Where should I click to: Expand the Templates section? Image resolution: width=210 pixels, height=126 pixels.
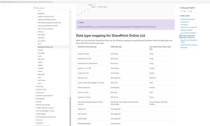click(35, 123)
